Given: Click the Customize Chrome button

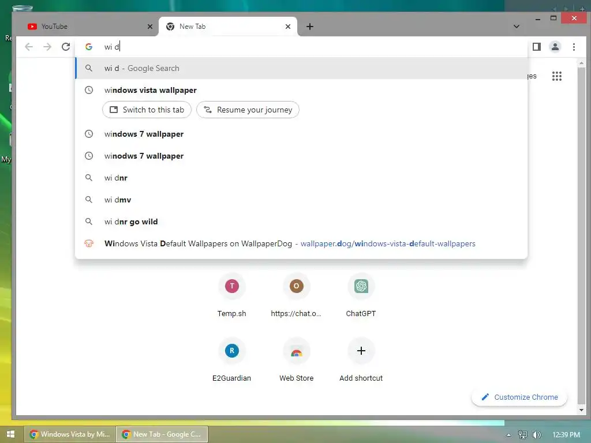Looking at the screenshot, I should (x=519, y=397).
